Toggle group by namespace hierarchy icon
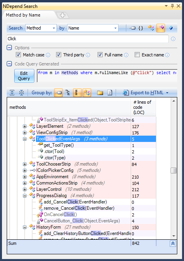Viewport: 184px width, 261px height. tap(68, 93)
